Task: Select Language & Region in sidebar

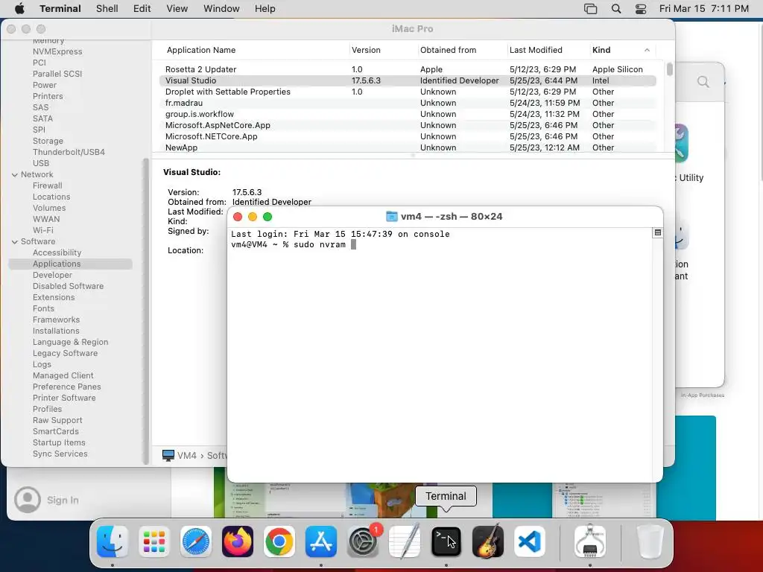Action: [71, 343]
